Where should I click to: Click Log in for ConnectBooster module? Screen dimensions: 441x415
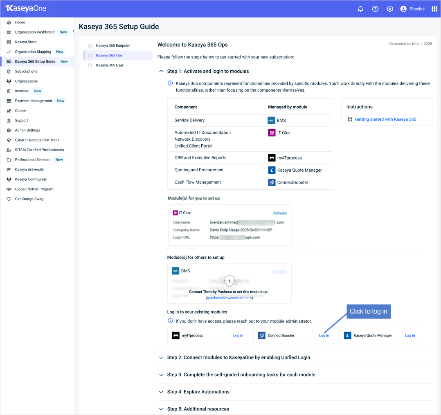324,335
